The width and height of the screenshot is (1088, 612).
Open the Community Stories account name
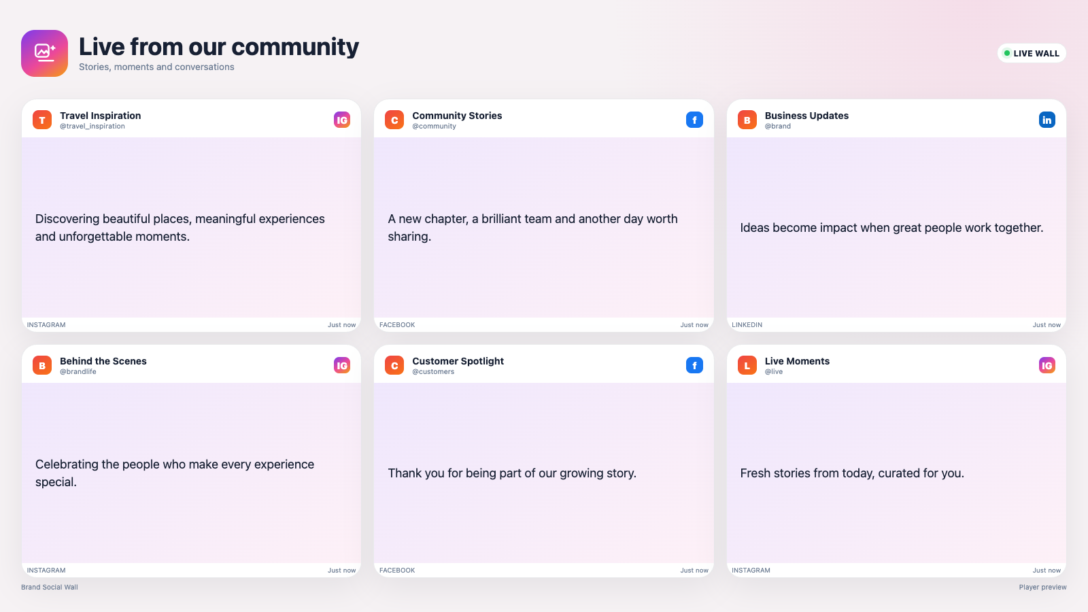457,116
